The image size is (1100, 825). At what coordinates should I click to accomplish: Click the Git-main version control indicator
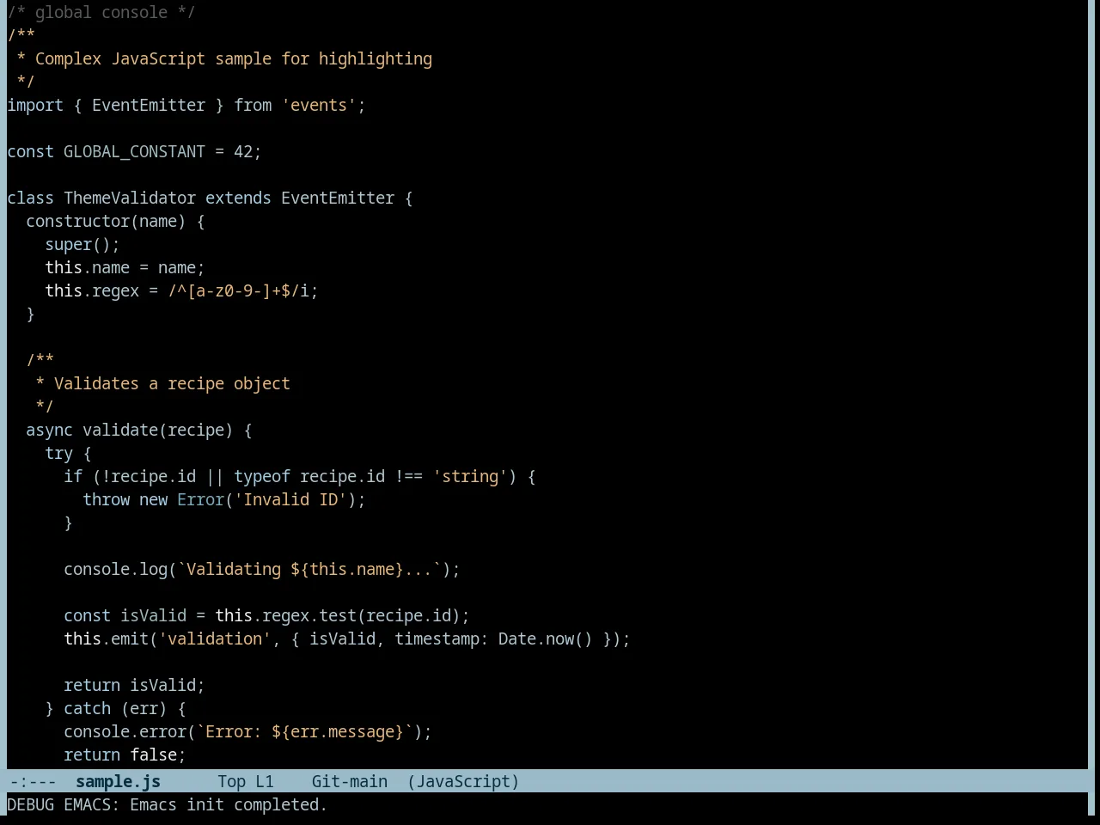click(x=349, y=782)
